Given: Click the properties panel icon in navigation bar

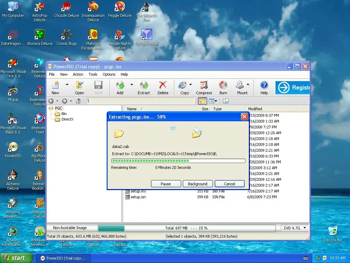Looking at the screenshot, I should (x=226, y=101).
